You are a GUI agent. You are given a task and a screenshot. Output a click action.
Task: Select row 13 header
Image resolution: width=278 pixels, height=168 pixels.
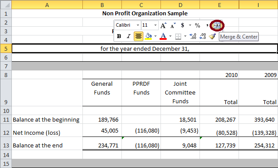[6, 143]
